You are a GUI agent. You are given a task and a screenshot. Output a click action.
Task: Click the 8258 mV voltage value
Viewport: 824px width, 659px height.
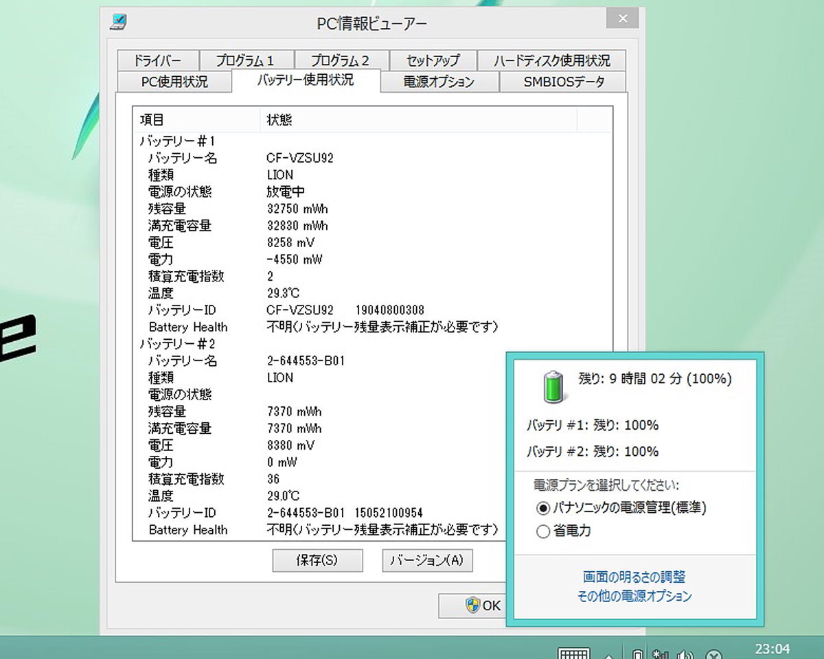coord(290,243)
